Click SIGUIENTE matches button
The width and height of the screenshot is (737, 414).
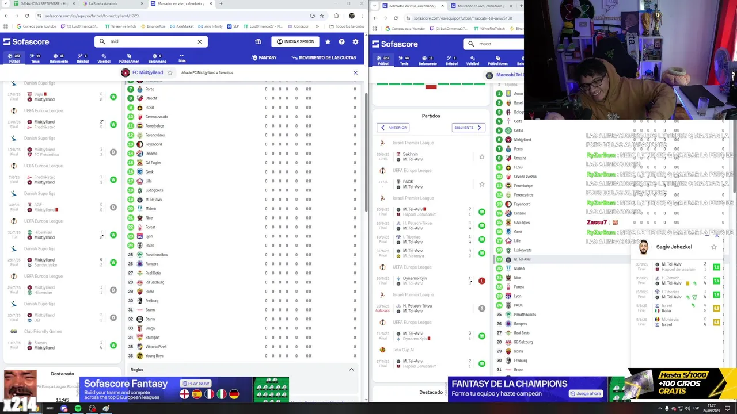pos(468,128)
